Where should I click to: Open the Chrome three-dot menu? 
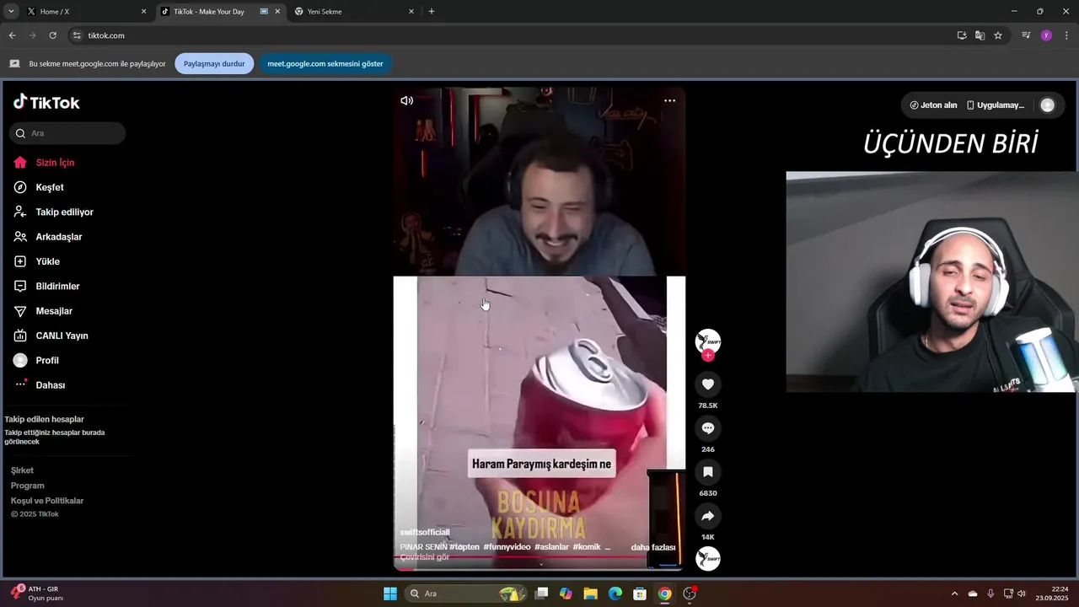coord(1067,35)
